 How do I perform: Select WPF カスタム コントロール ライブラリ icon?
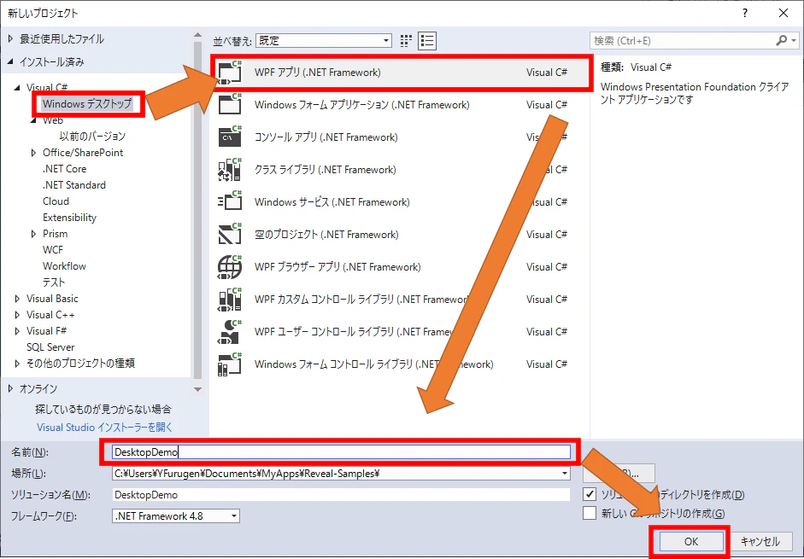[x=230, y=300]
